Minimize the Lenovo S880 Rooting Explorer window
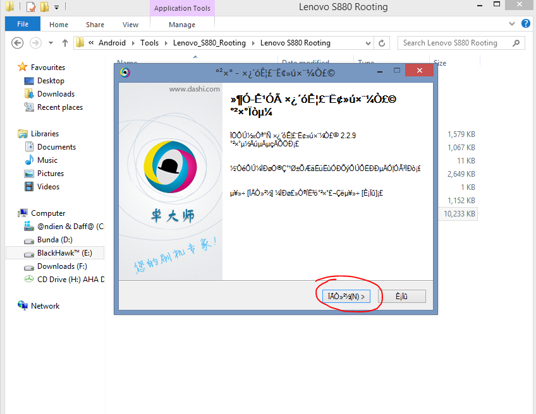Viewport: 536px width, 414px height. (x=480, y=6)
